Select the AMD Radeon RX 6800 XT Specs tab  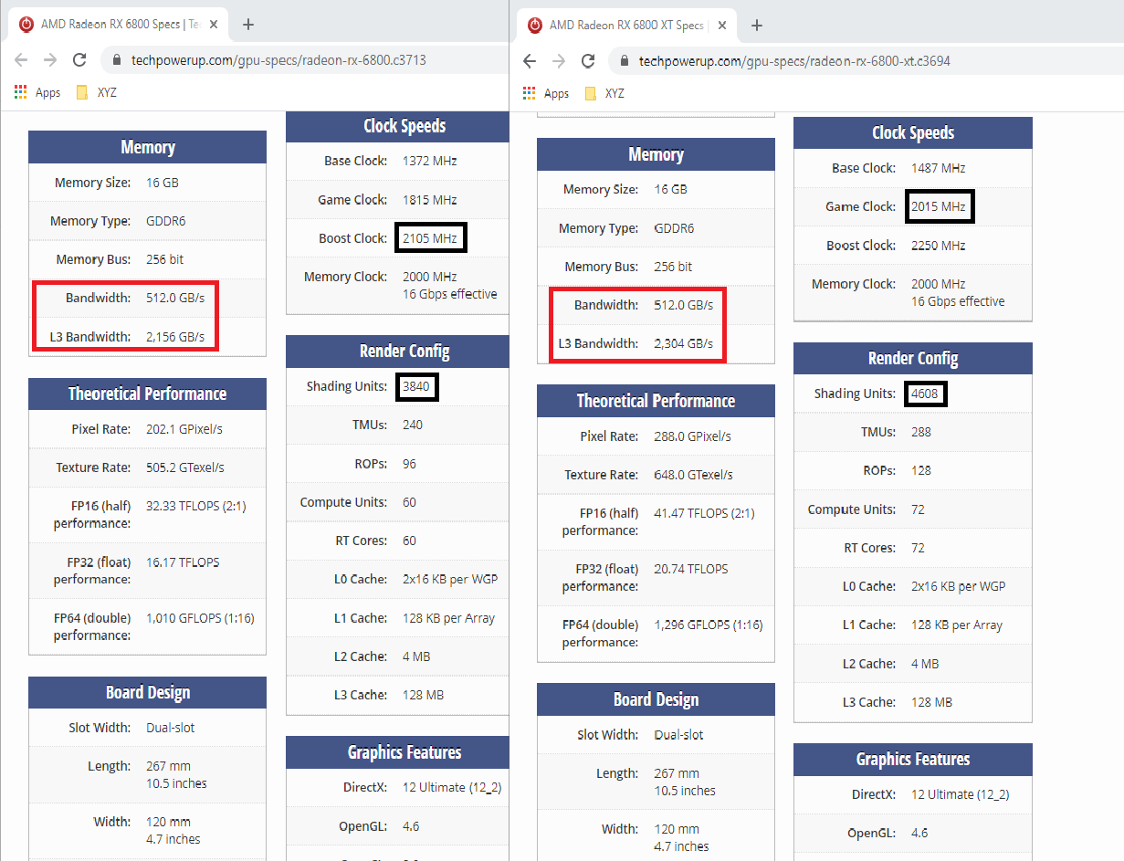pyautogui.click(x=626, y=25)
